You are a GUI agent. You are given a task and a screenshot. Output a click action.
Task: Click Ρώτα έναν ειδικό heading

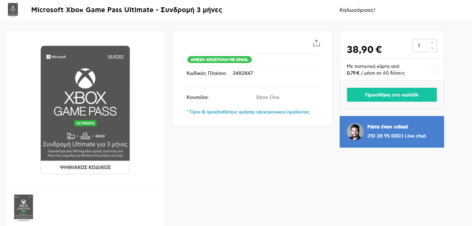[x=387, y=127]
